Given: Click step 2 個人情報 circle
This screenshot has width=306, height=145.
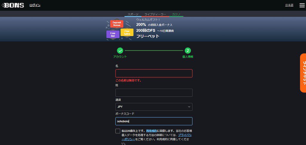Looking at the screenshot, I should click(188, 51).
